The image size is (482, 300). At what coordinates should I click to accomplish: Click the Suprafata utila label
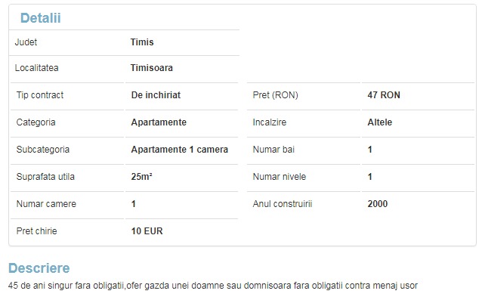(45, 177)
